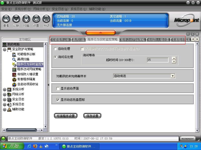Collapse the orange top panel toggle

click(x=101, y=32)
